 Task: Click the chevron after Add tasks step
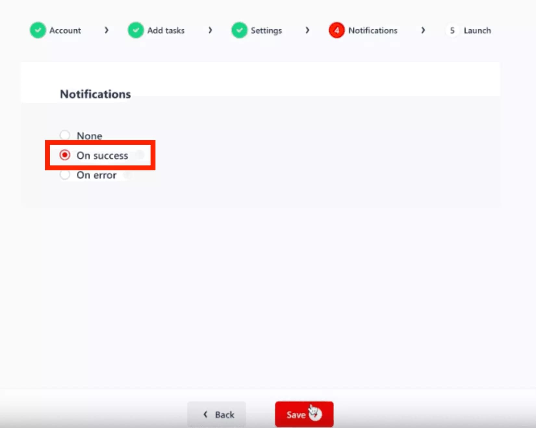pyautogui.click(x=210, y=30)
